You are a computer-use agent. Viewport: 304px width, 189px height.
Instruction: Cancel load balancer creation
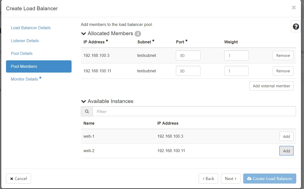tap(18, 179)
